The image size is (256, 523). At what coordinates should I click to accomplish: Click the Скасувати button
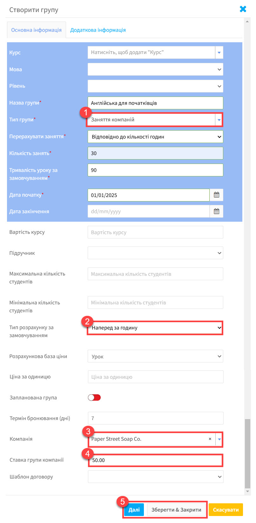[x=226, y=510]
